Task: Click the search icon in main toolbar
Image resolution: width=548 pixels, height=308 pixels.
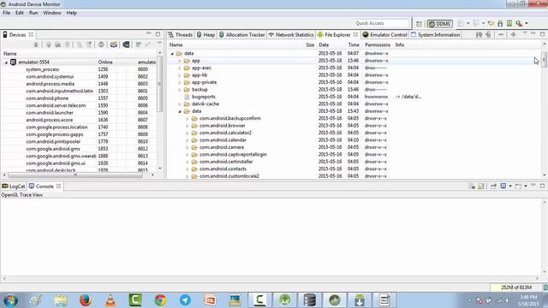Action: 519,23
